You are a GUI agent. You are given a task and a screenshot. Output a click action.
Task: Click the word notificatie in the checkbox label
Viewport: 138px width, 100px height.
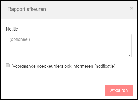pos(105,66)
